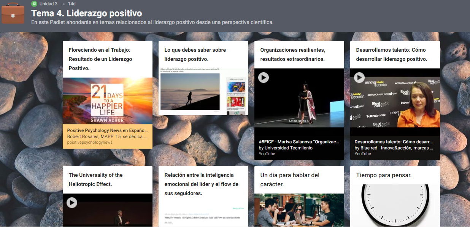Click the positivepsychologynews source text
This screenshot has width=470, height=227.
(90, 142)
